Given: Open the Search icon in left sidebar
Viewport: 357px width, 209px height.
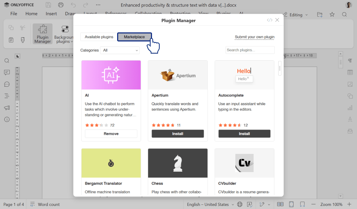Looking at the screenshot, I should tap(7, 61).
